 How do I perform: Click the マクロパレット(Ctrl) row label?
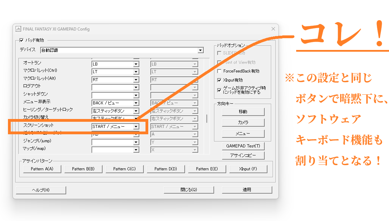[40, 70]
